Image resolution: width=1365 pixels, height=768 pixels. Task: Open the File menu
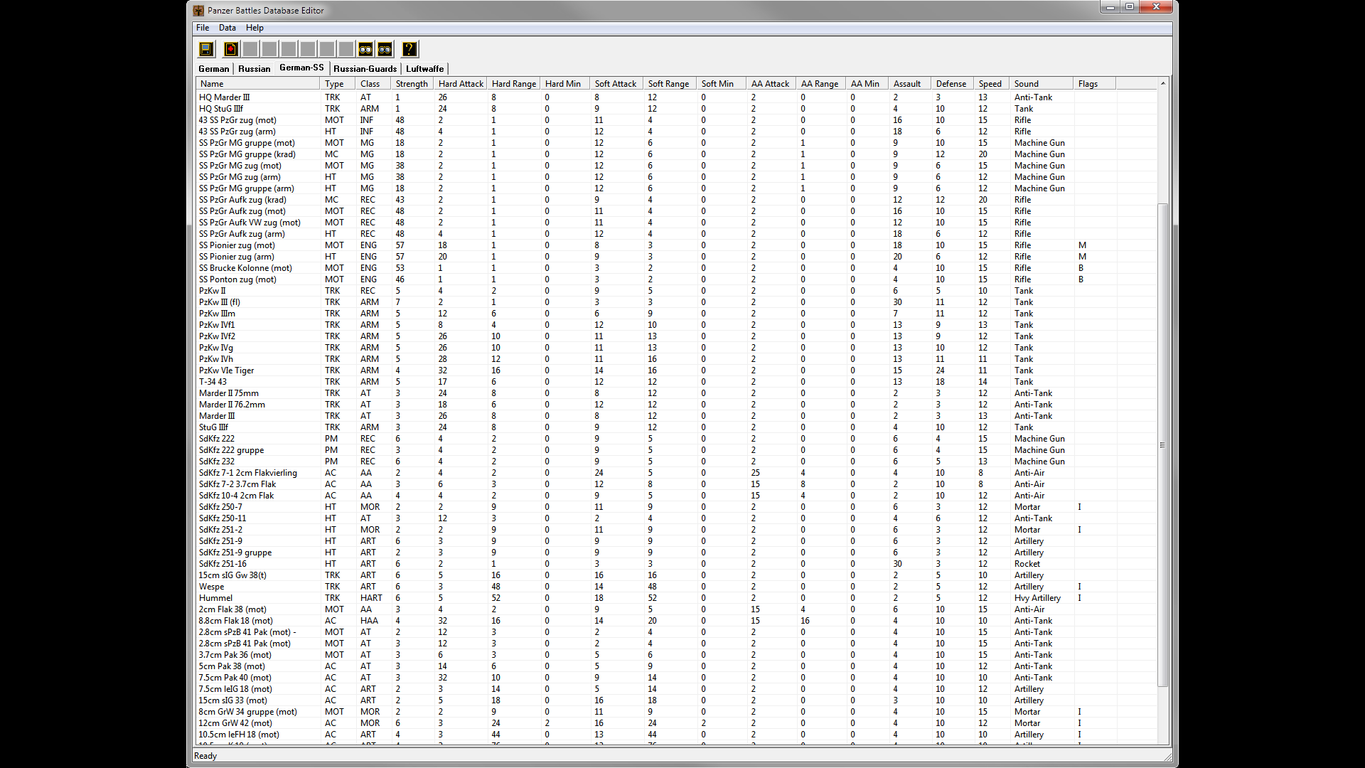coord(203,28)
